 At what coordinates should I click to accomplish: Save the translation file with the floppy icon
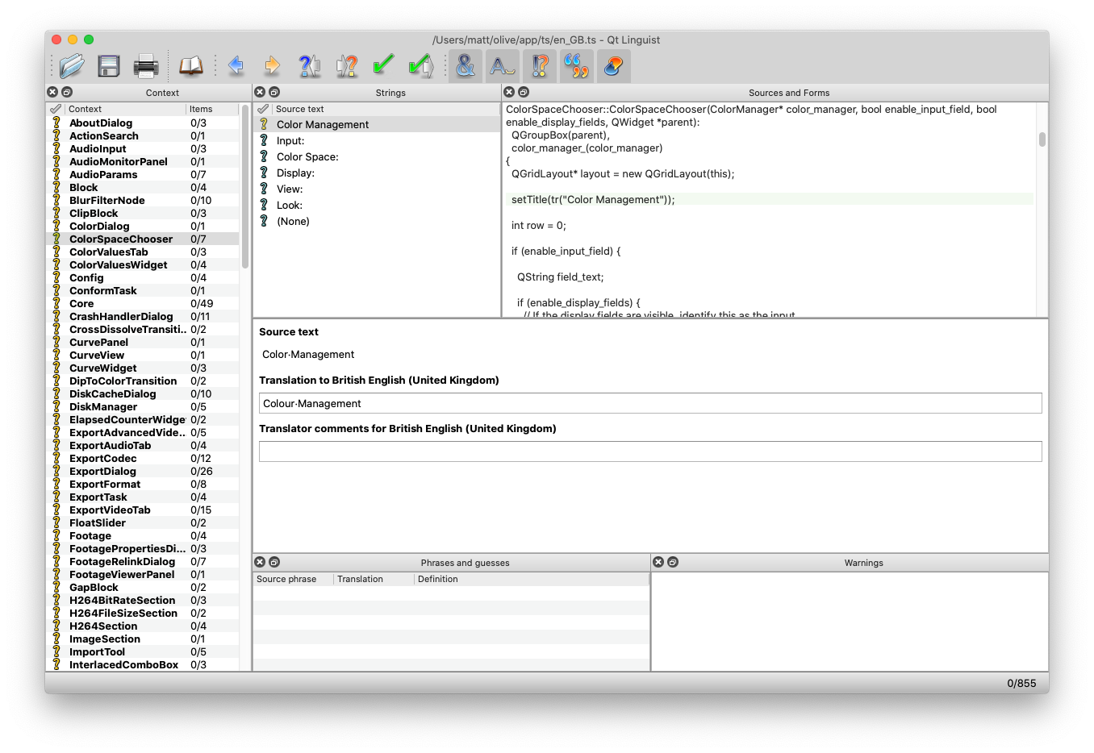[x=108, y=65]
